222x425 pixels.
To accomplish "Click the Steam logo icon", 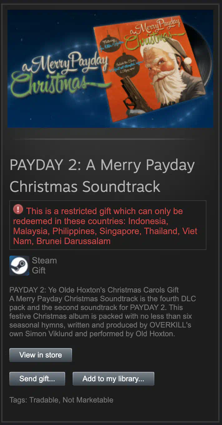I will click(x=19, y=266).
